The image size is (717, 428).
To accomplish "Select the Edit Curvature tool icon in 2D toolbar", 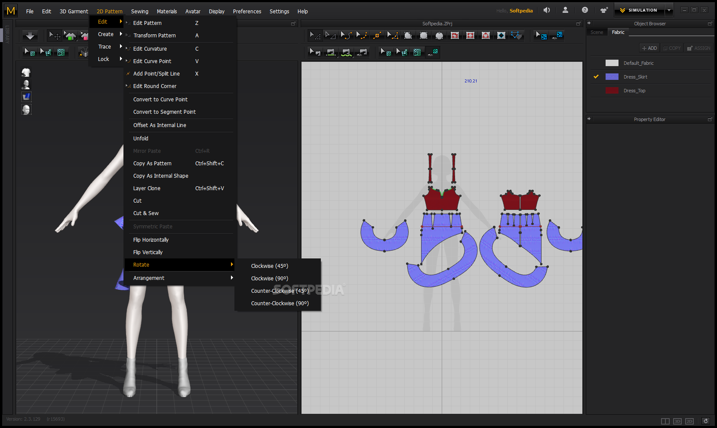I will [x=346, y=35].
